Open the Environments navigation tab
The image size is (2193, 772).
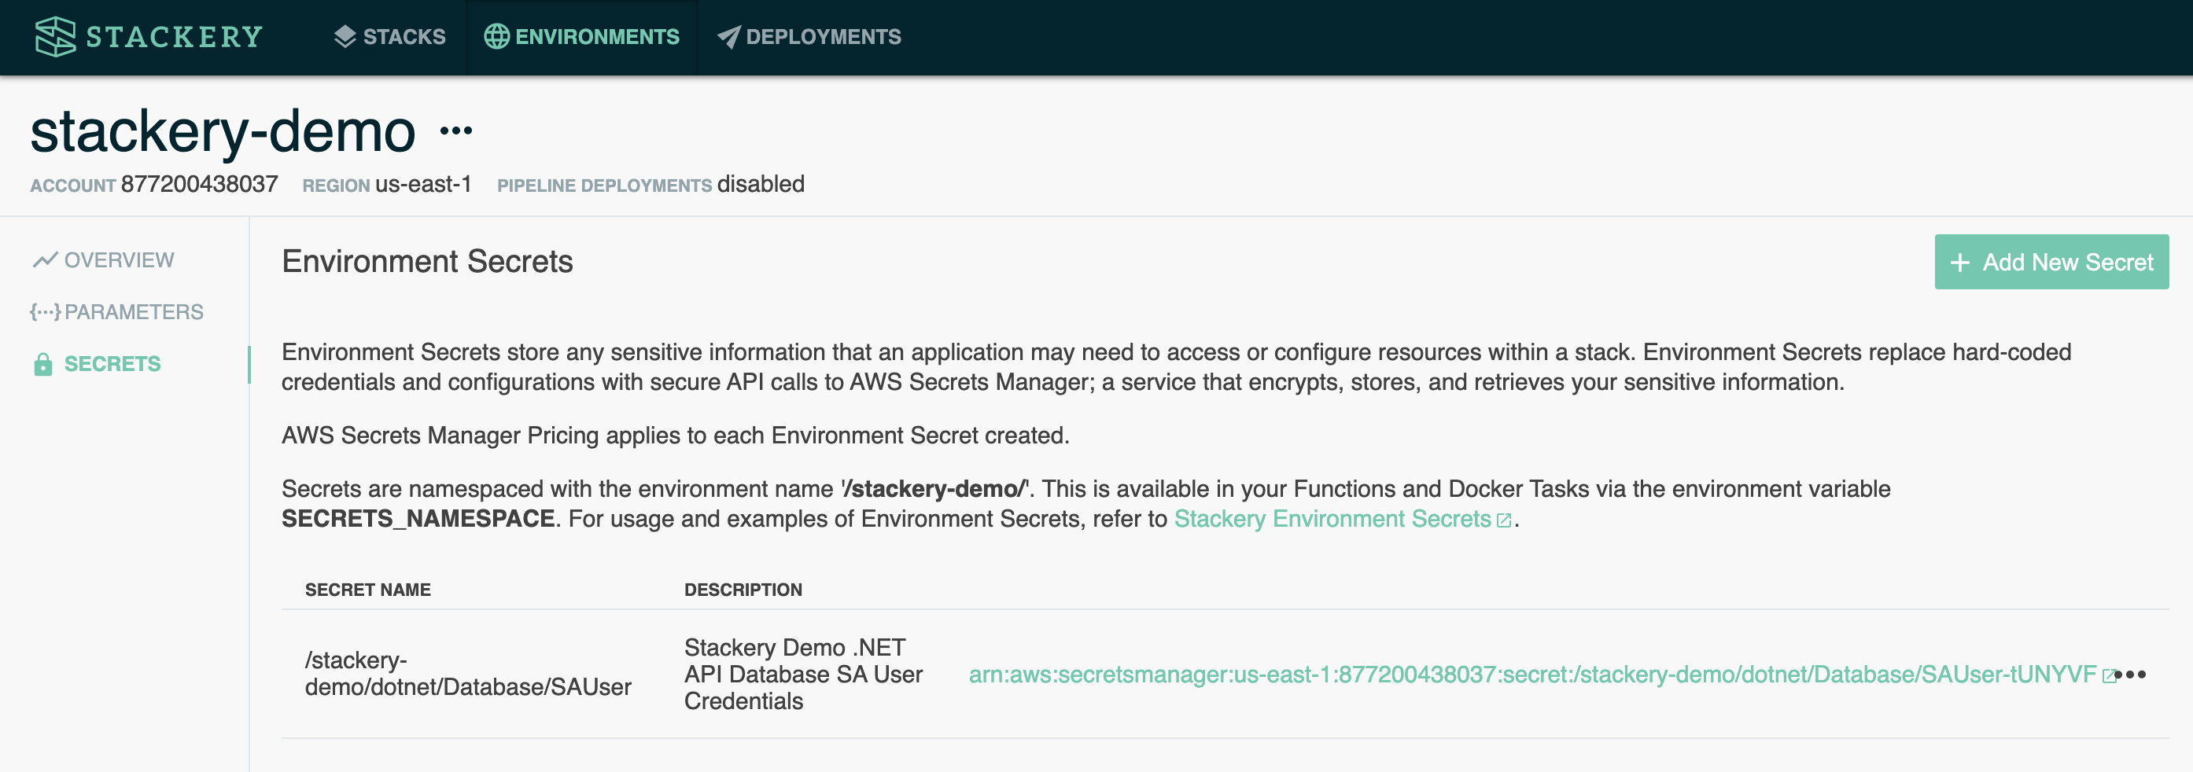(581, 37)
